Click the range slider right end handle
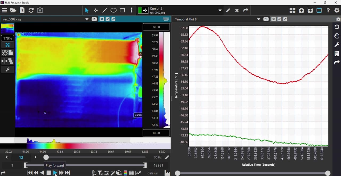This screenshot has height=176, width=341. tap(145, 165)
